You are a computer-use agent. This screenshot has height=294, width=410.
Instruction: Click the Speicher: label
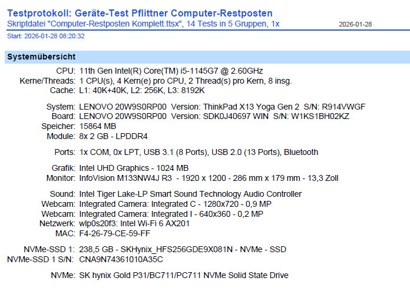(58, 126)
